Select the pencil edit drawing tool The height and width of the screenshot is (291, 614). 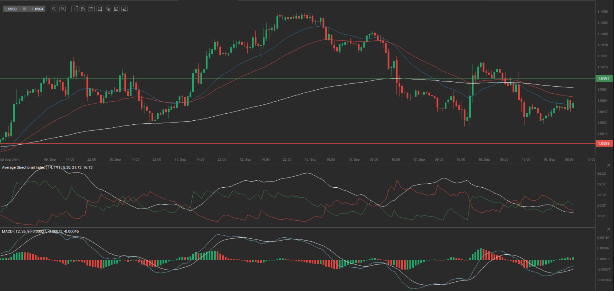(116, 9)
